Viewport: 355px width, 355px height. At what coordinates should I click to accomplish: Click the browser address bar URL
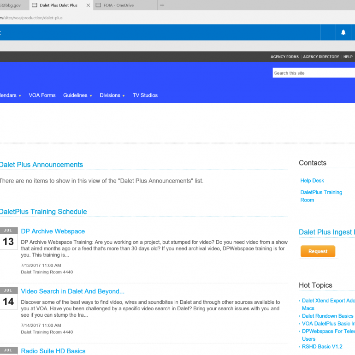click(x=31, y=18)
